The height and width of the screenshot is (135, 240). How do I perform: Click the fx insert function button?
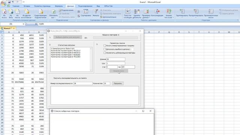(36, 24)
